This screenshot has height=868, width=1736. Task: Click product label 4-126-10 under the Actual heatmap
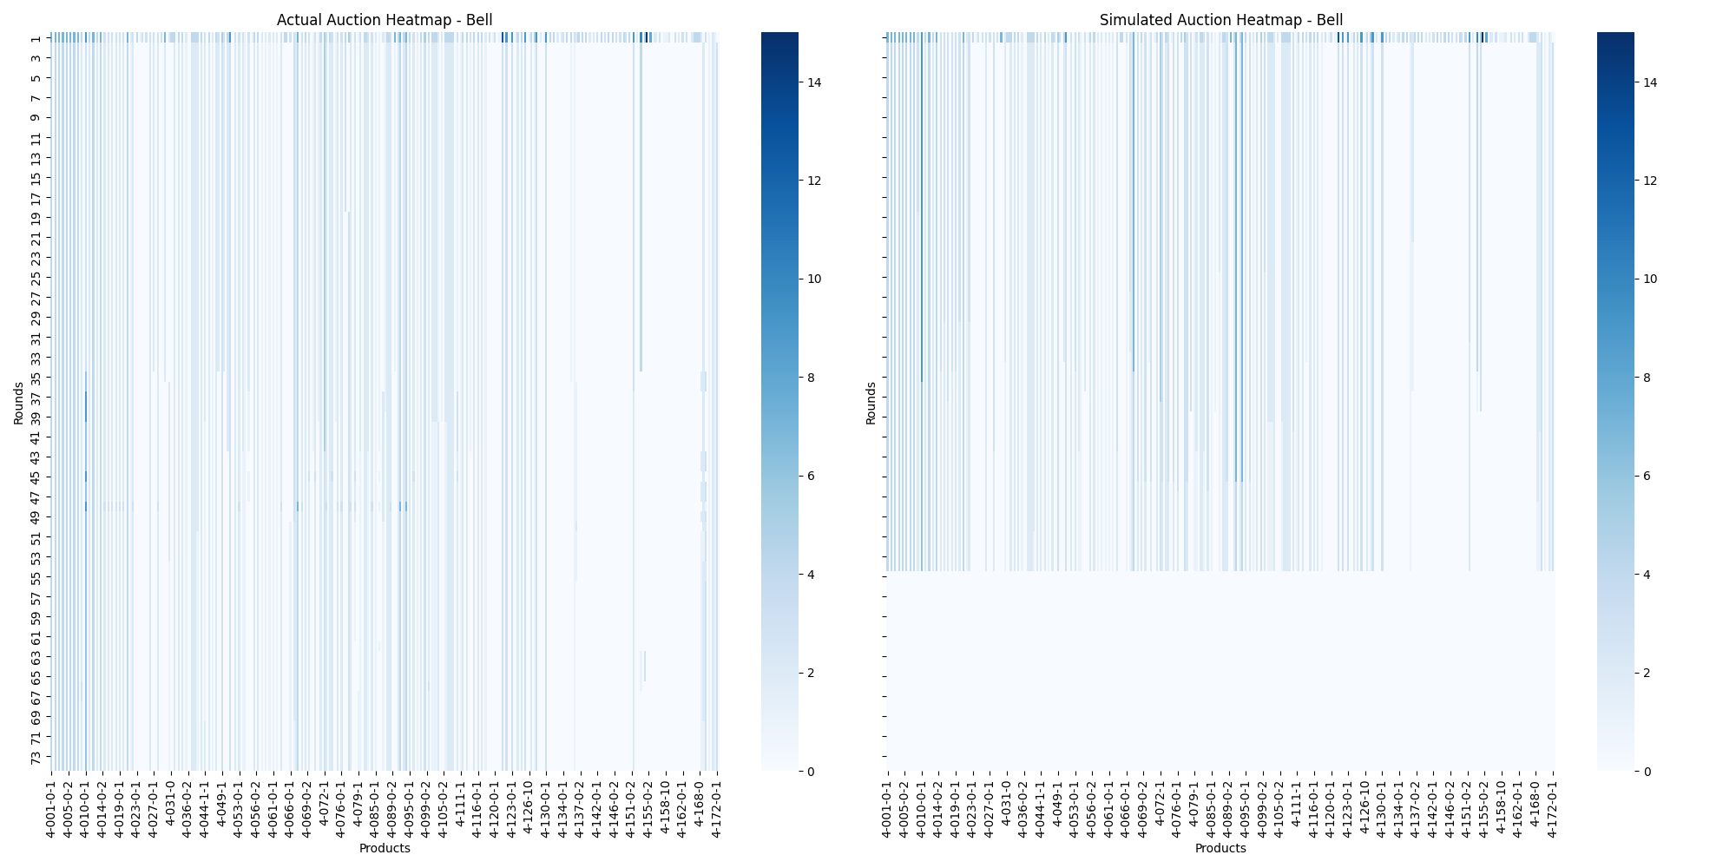pyautogui.click(x=529, y=806)
